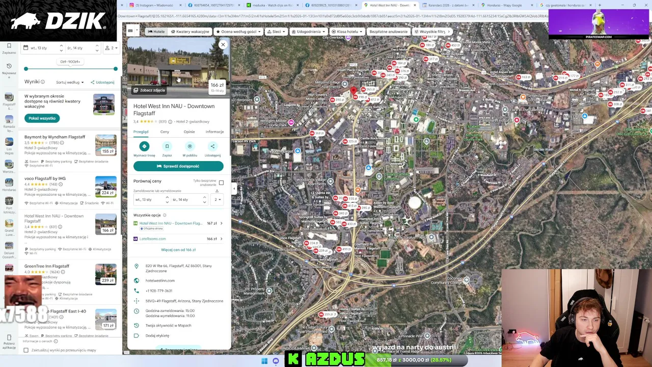The image size is (652, 367).
Task: Open guest count dropdown in results panel
Action: point(111,48)
